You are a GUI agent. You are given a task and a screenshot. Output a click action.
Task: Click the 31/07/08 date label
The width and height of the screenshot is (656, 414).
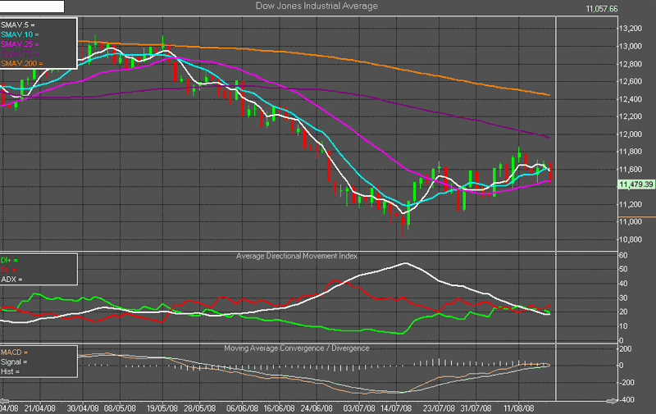tap(476, 408)
